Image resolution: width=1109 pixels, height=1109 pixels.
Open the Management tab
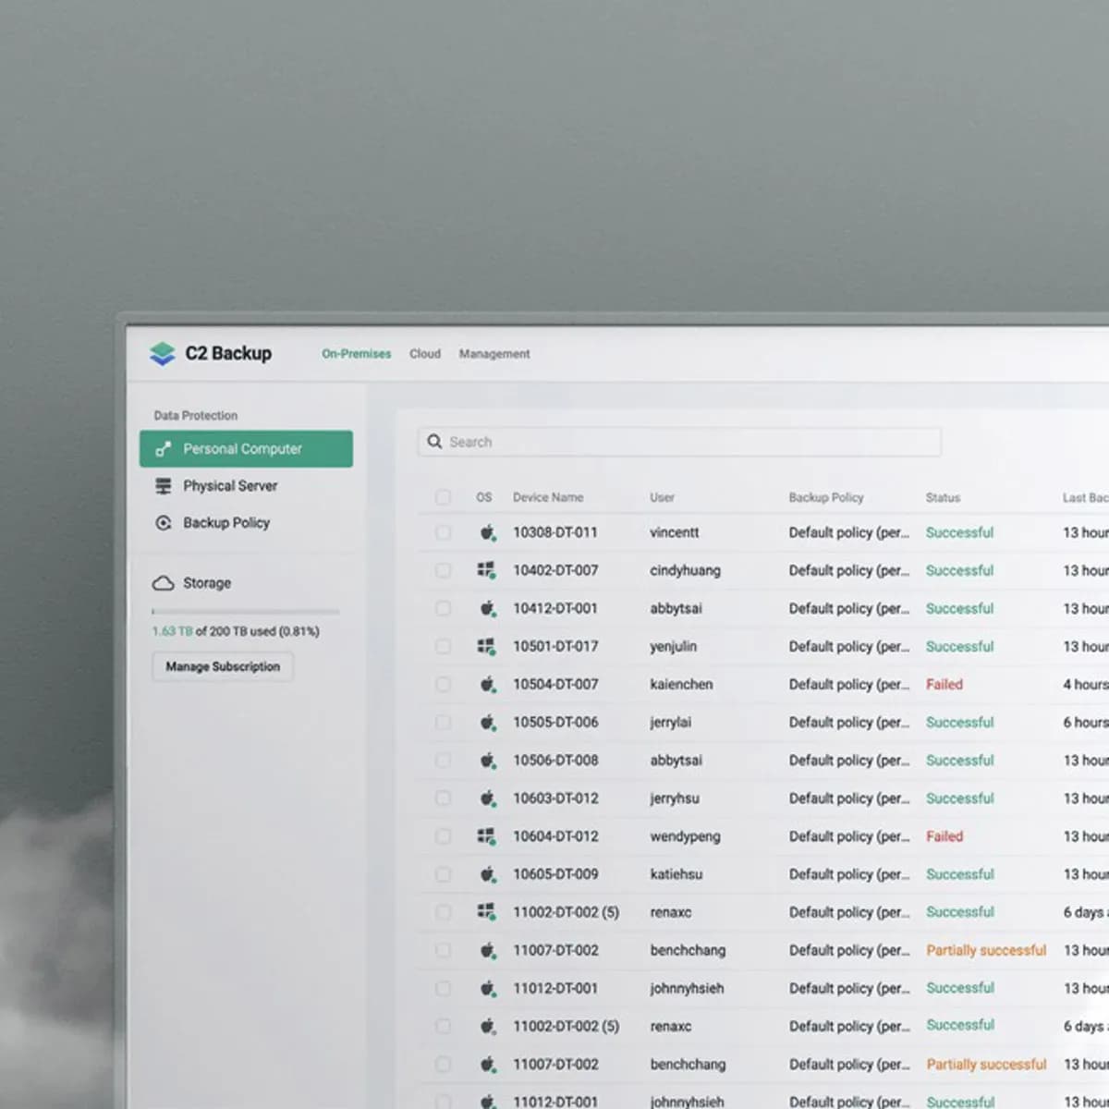point(494,354)
